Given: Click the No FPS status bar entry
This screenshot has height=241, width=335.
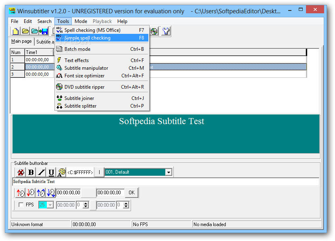Looking at the screenshot, I should coord(161,224).
